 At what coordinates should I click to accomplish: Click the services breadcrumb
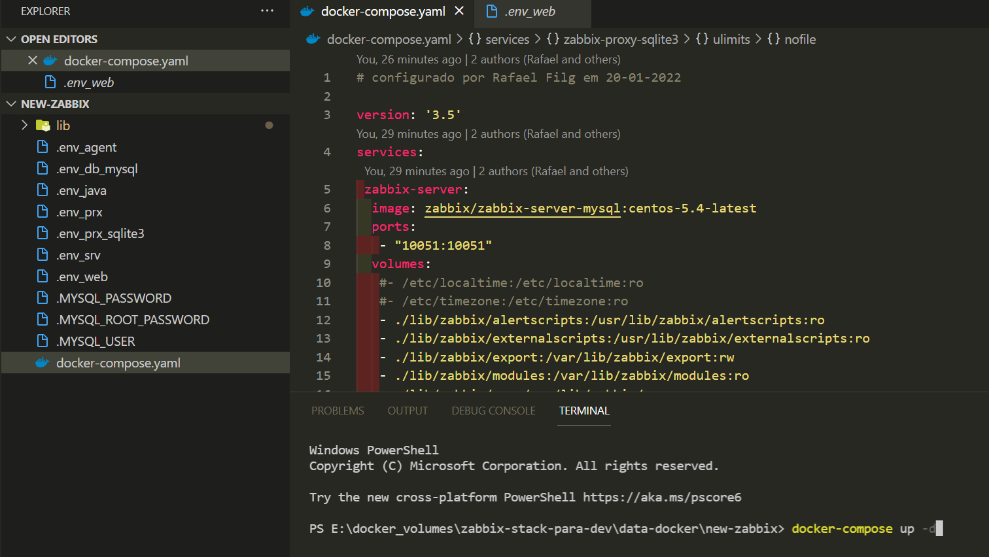(x=507, y=39)
